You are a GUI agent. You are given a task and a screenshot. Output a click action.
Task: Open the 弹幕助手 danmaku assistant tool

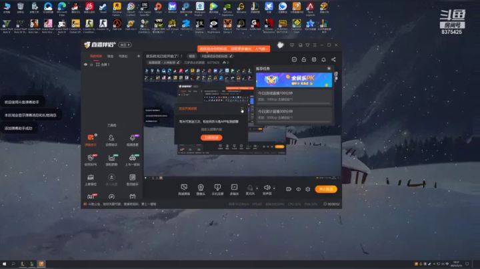coord(91,140)
